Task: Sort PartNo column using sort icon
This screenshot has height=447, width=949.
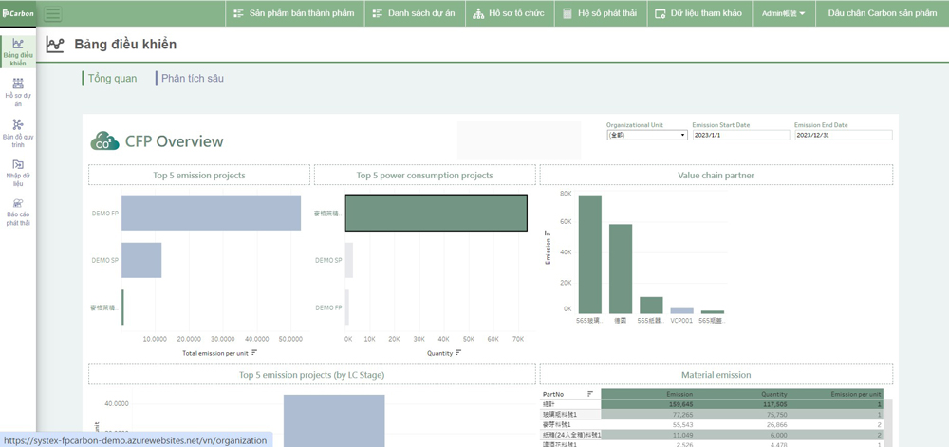Action: point(589,394)
